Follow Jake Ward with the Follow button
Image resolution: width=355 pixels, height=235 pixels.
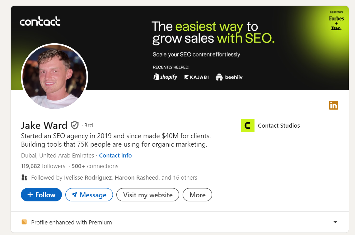click(x=41, y=195)
